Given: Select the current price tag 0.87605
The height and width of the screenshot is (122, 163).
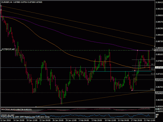Looking at the screenshot, I should (x=159, y=67).
